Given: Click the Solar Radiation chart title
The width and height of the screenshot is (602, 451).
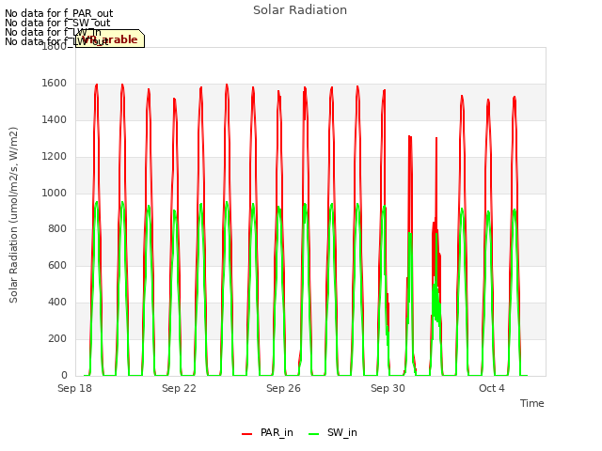Looking at the screenshot, I should tap(300, 10).
